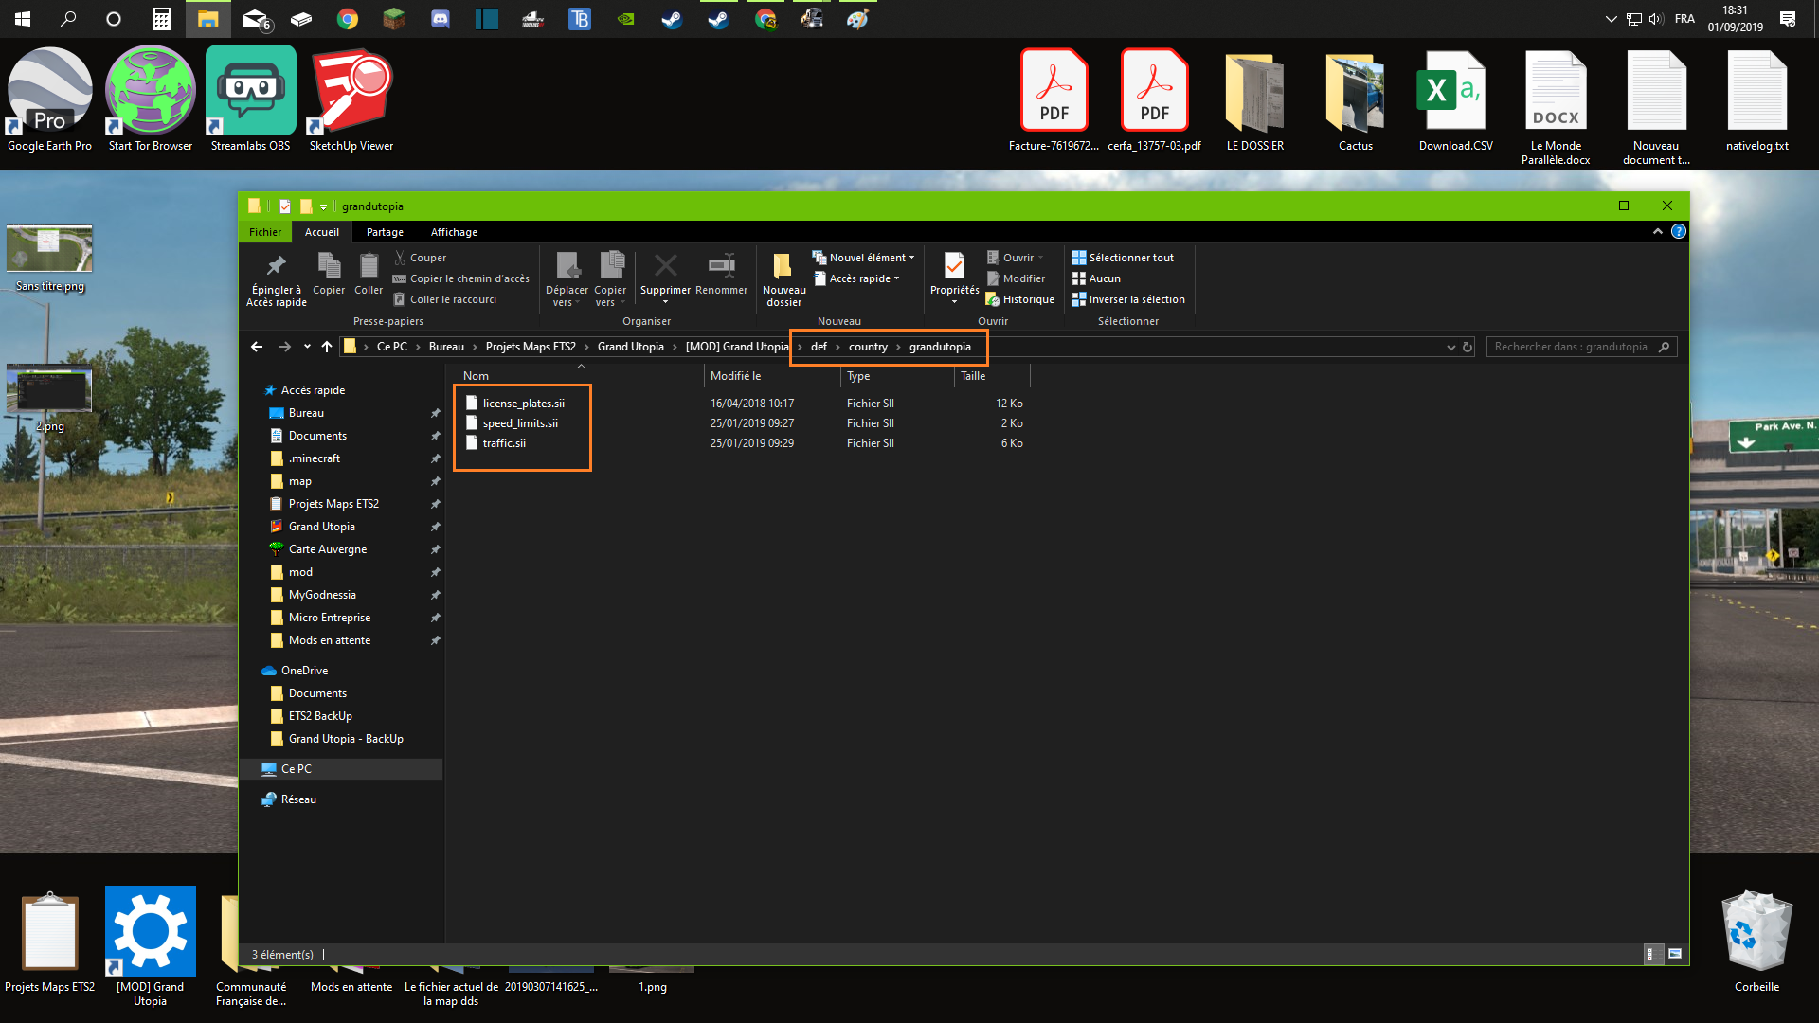
Task: Click Copier le chemin d'accès
Action: 469,278
